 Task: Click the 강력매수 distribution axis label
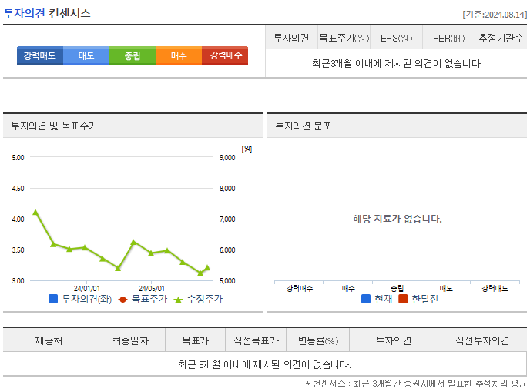point(300,288)
